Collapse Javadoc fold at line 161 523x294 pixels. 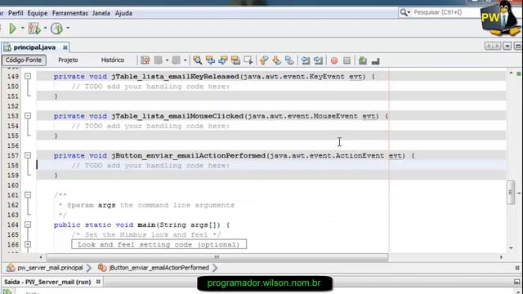point(28,194)
